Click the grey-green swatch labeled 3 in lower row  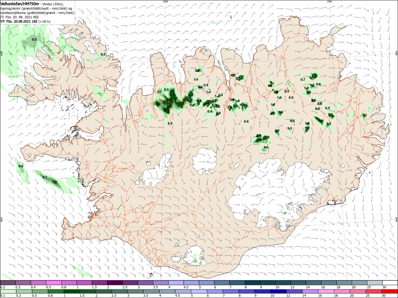coord(135,291)
